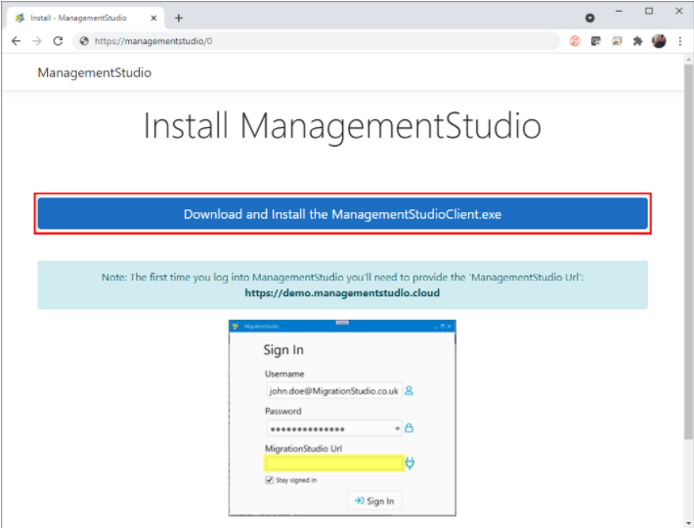The width and height of the screenshot is (694, 528).
Task: Open the Extensions puzzle piece menu
Action: pos(637,41)
